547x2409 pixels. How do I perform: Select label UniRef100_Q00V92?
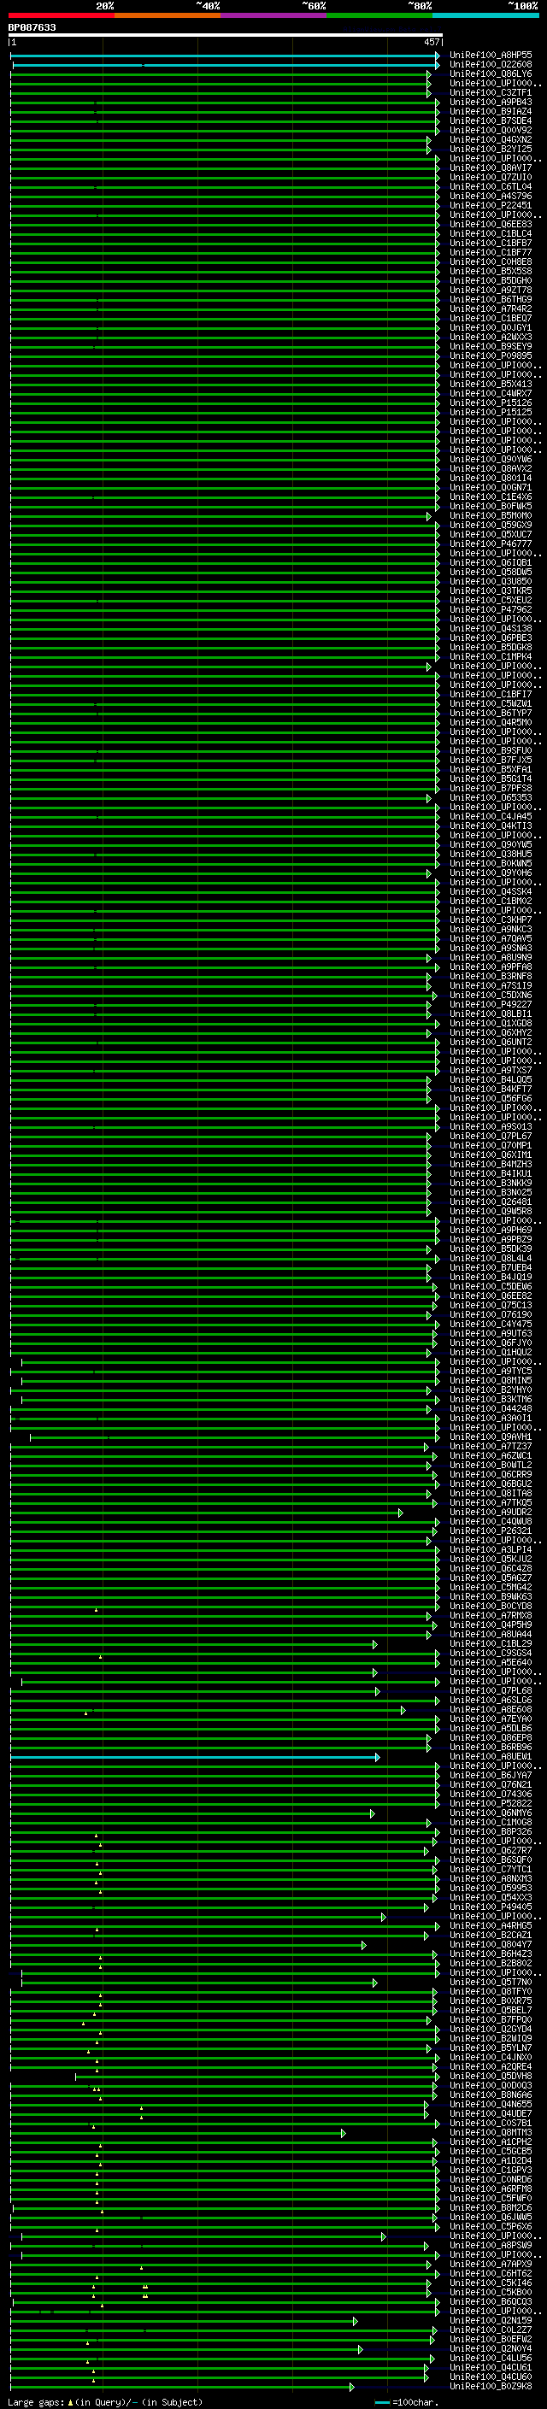[491, 130]
